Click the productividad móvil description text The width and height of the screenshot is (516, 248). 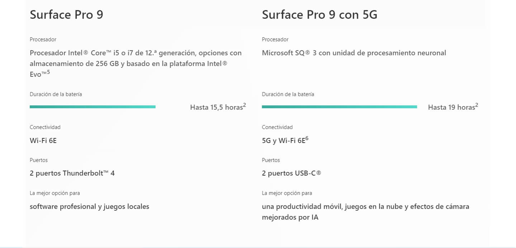tap(365, 212)
